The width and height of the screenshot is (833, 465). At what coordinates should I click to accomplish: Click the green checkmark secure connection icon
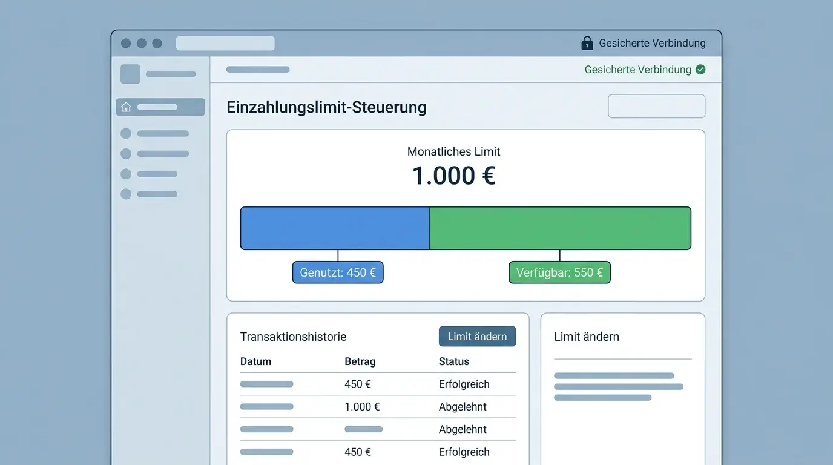click(x=700, y=70)
